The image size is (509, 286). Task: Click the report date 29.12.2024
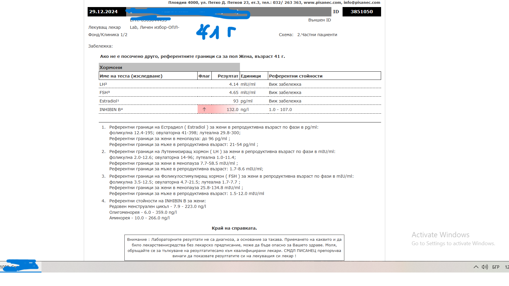tap(104, 12)
